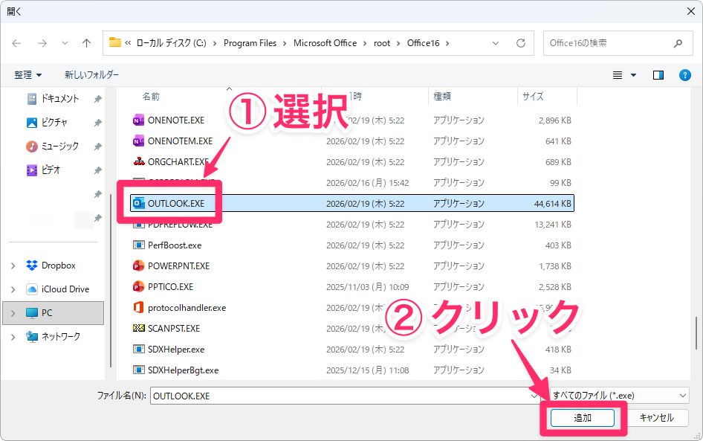Click the キャンセル button
This screenshot has height=441, width=703.
pos(656,418)
